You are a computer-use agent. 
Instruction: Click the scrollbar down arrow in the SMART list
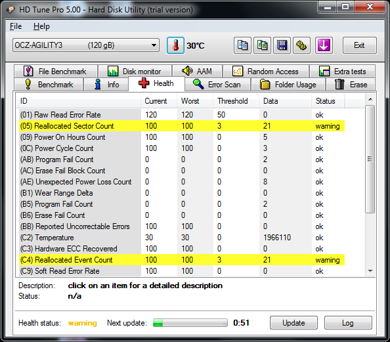(370, 271)
